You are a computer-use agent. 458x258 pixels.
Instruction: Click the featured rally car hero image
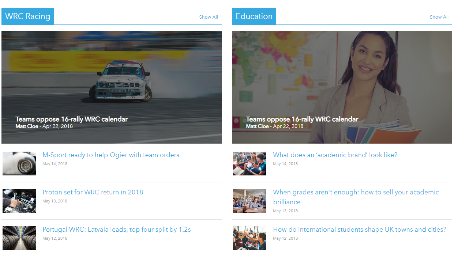point(112,73)
